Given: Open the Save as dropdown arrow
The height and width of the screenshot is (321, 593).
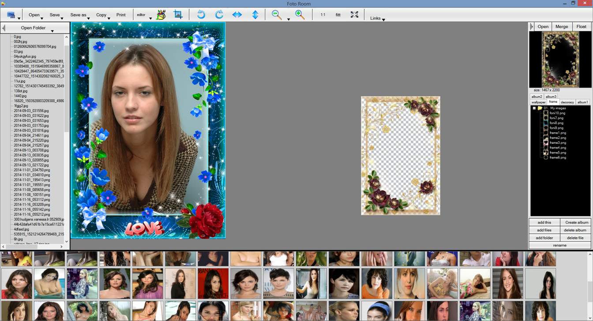Looking at the screenshot, I should click(89, 19).
